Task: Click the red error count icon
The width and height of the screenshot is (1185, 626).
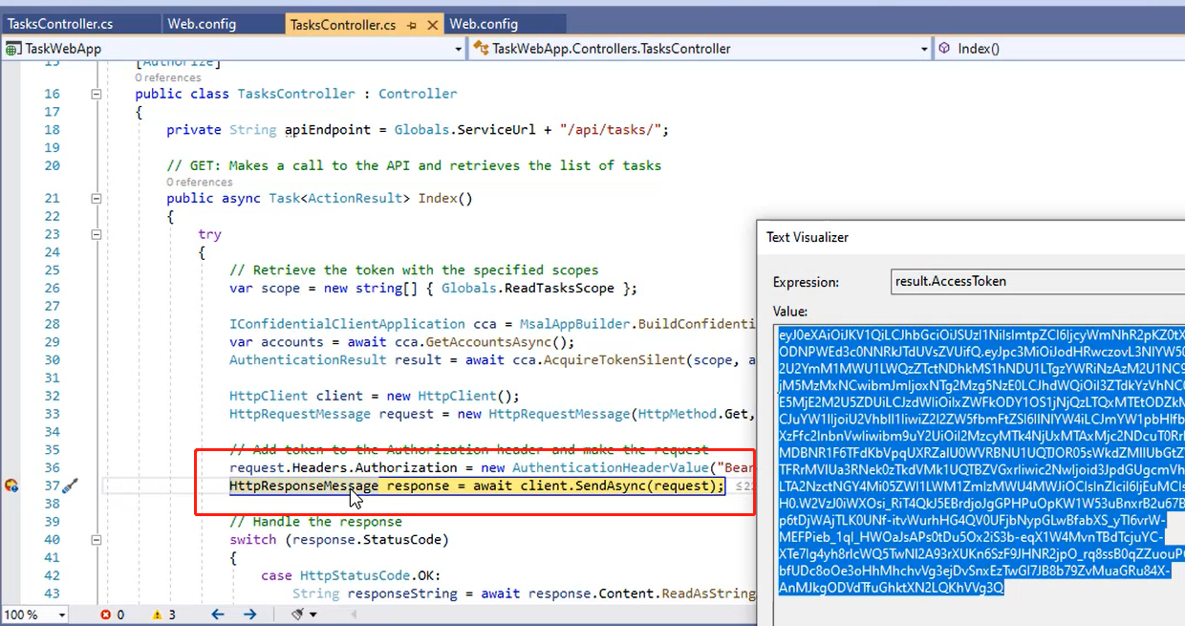Action: point(105,615)
